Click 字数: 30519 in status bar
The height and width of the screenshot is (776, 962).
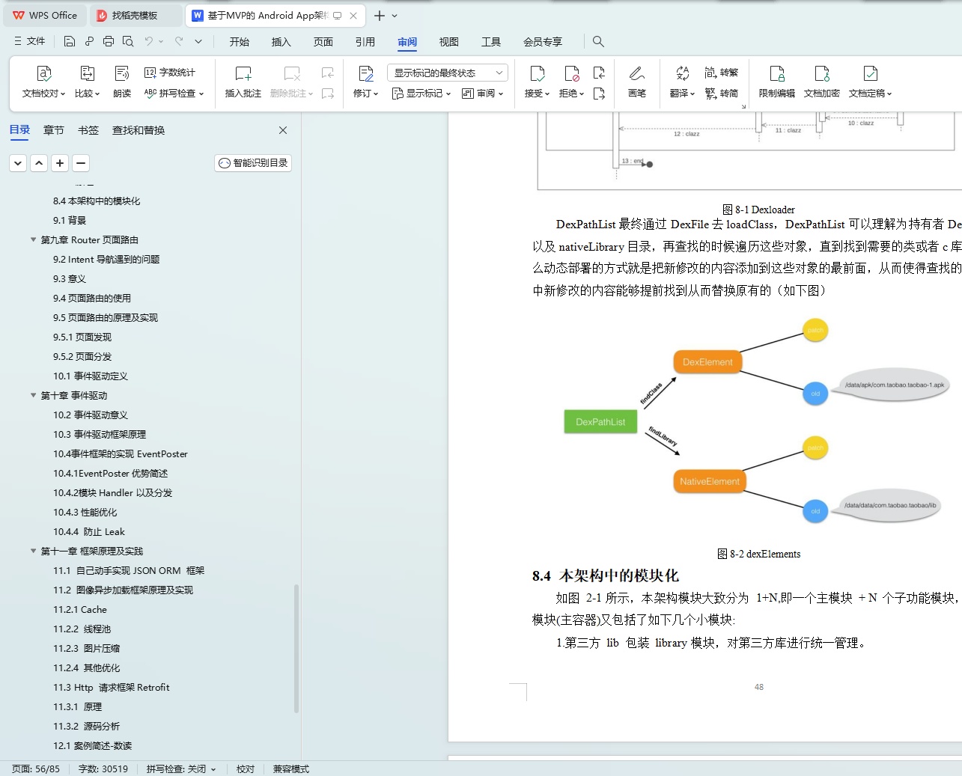[x=103, y=769]
